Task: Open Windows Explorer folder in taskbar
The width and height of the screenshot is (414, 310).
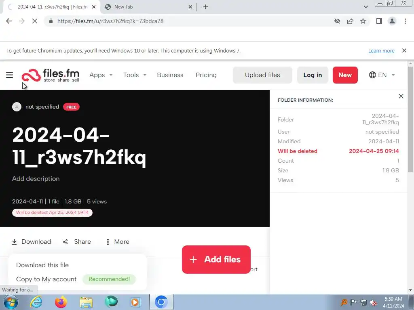Action: click(x=86, y=302)
